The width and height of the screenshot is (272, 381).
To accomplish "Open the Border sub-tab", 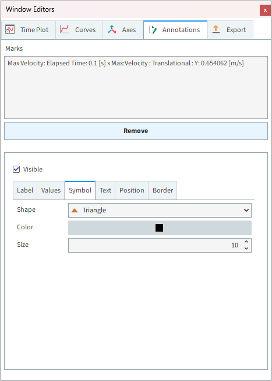I will click(163, 190).
